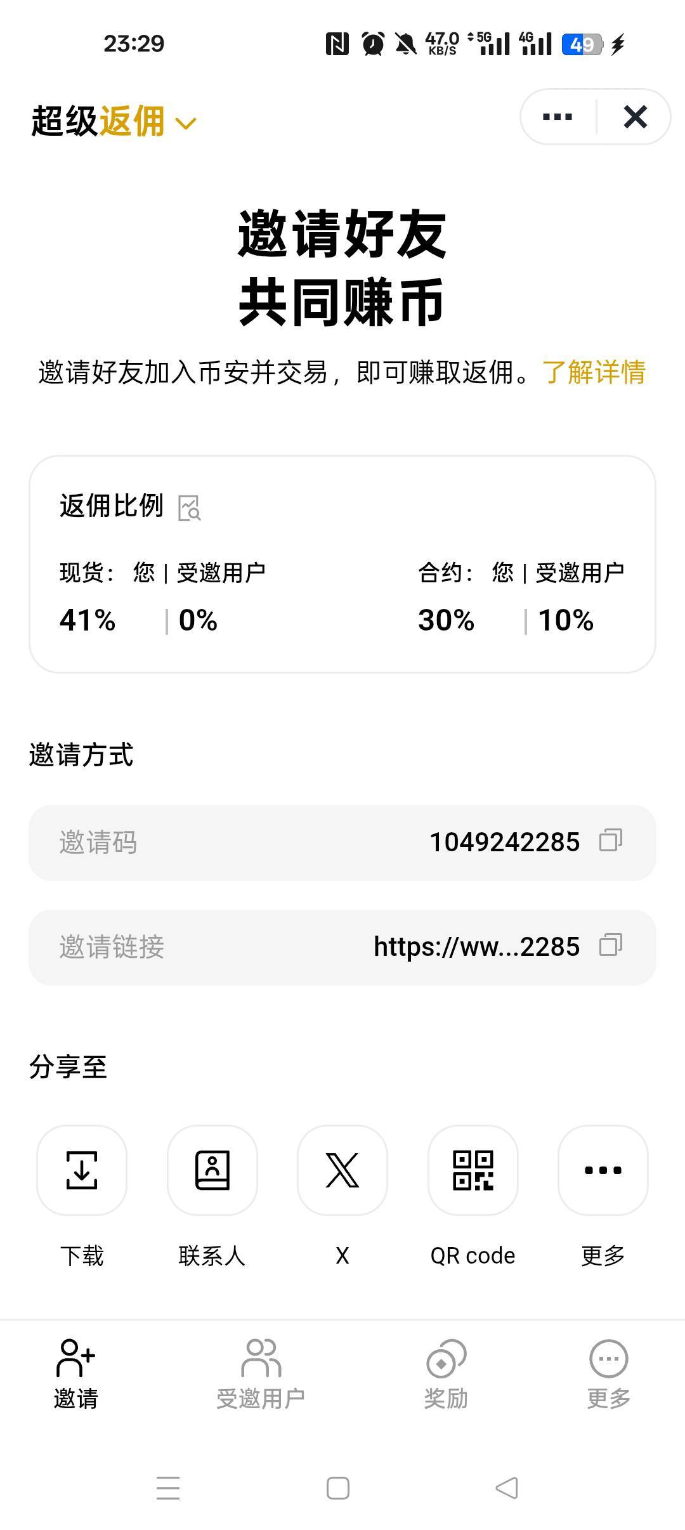Viewport: 685px width, 1530px height.
Task: Tap the 邀请码 field
Action: tap(342, 842)
